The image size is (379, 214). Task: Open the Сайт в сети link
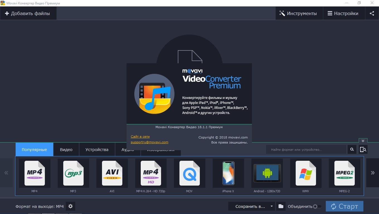(x=140, y=137)
